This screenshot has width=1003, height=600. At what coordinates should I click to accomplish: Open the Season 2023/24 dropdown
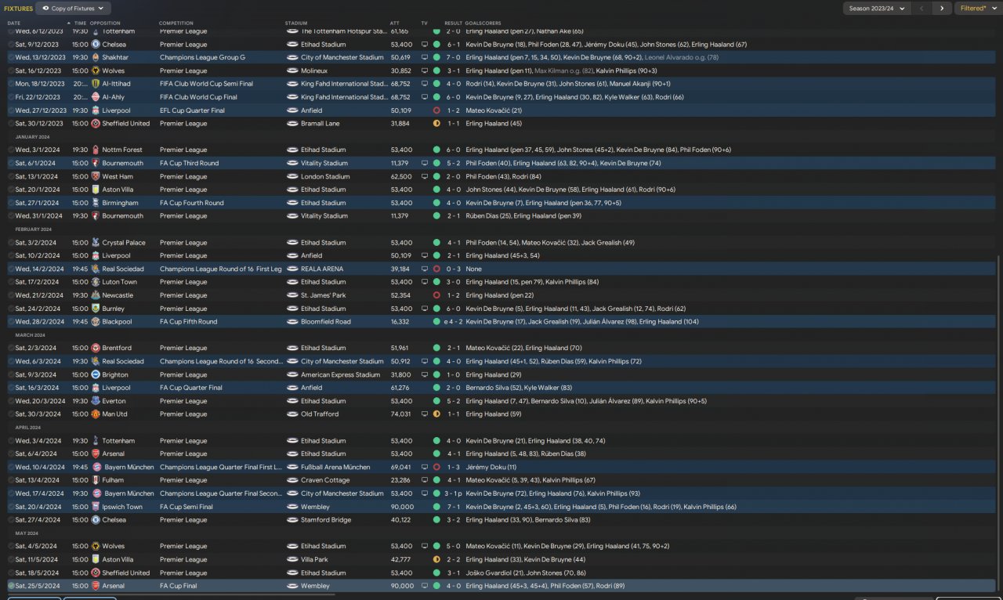[876, 9]
